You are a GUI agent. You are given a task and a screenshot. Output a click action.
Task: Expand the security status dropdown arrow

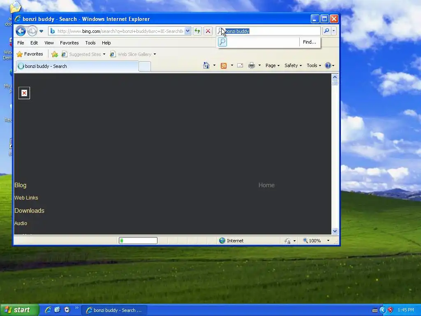point(294,241)
